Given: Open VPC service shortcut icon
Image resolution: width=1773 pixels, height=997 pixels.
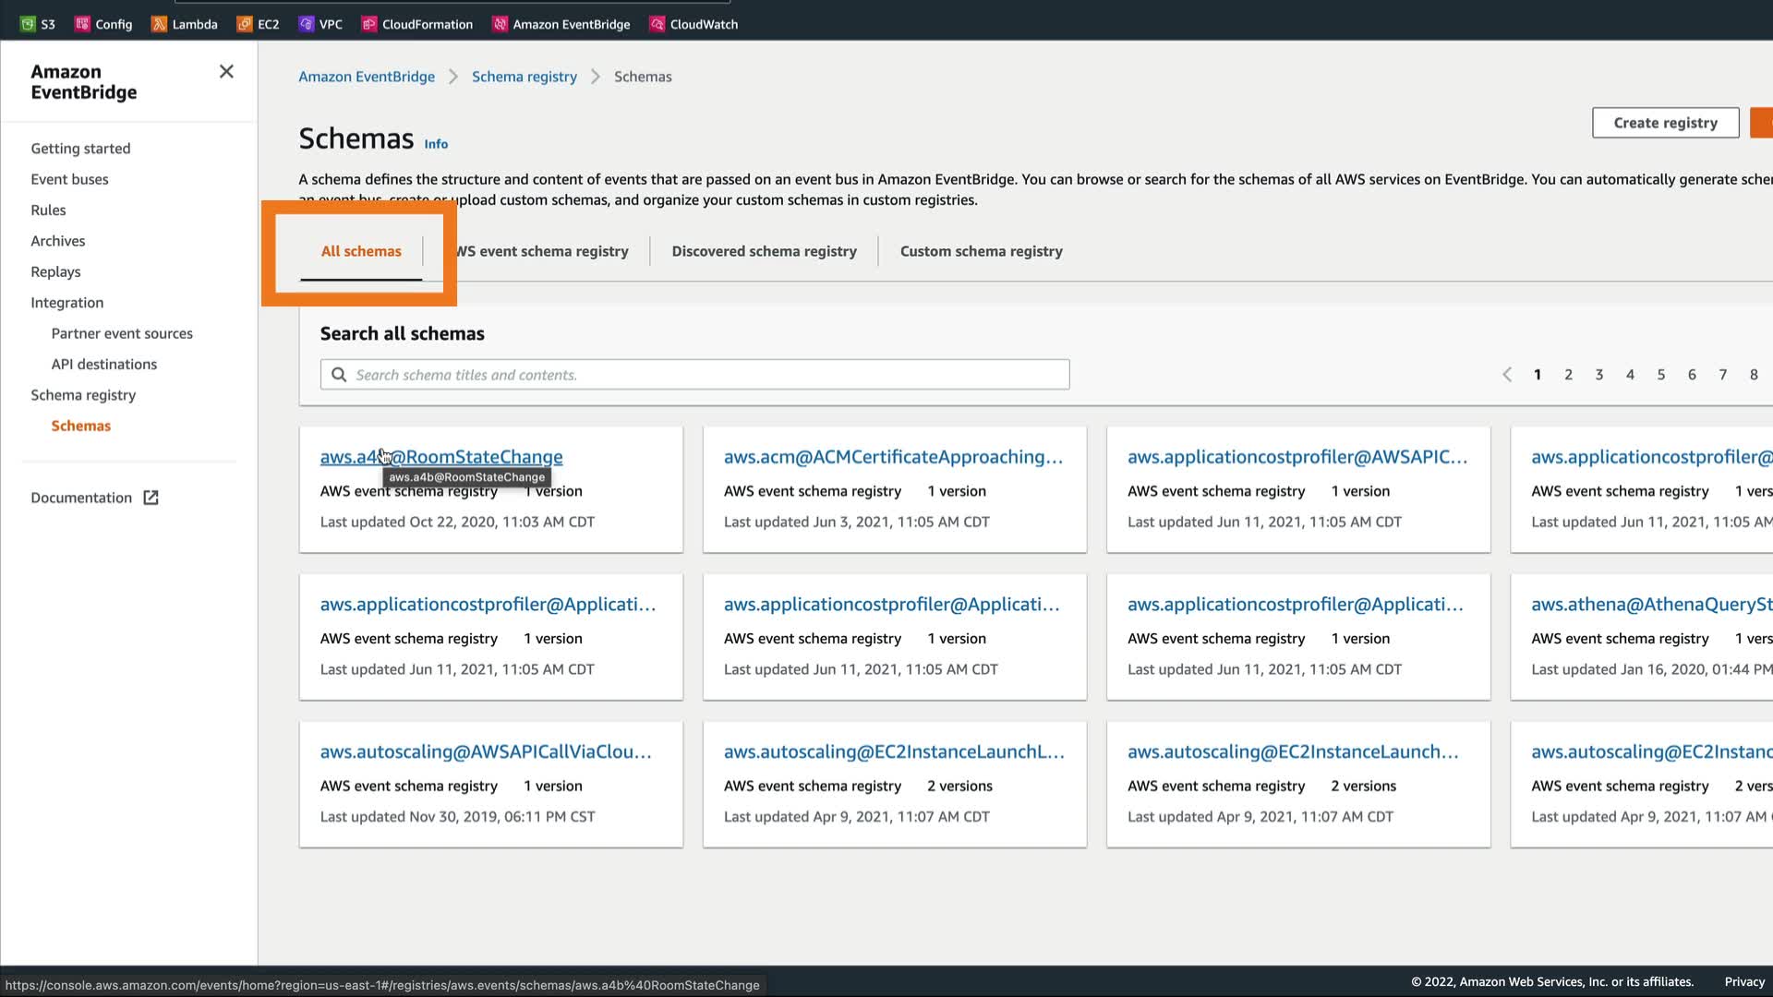Looking at the screenshot, I should click(x=307, y=24).
